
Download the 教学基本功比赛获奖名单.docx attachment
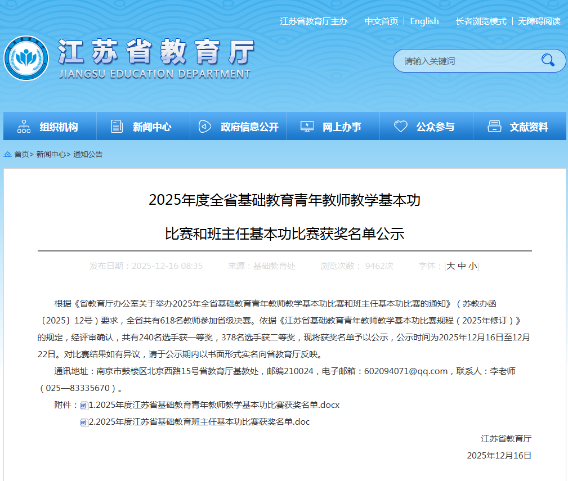(214, 405)
